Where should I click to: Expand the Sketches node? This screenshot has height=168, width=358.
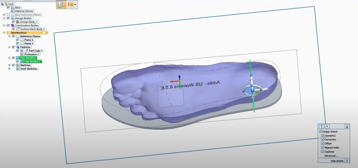9,65
